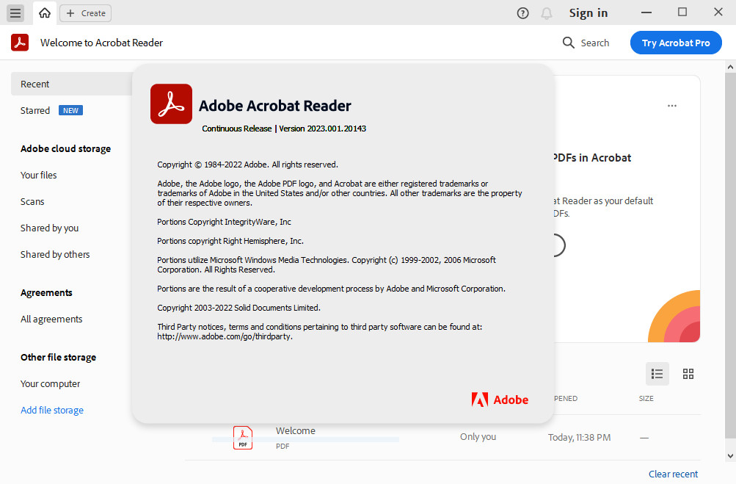
Task: Maximize the Acrobat Reader window
Action: 682,12
